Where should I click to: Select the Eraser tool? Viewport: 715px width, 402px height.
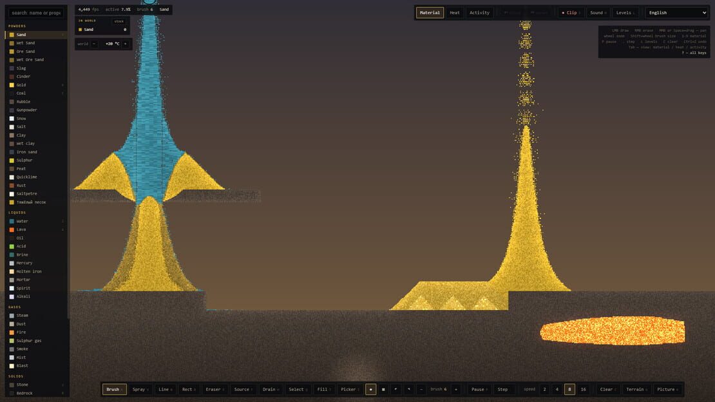214,389
